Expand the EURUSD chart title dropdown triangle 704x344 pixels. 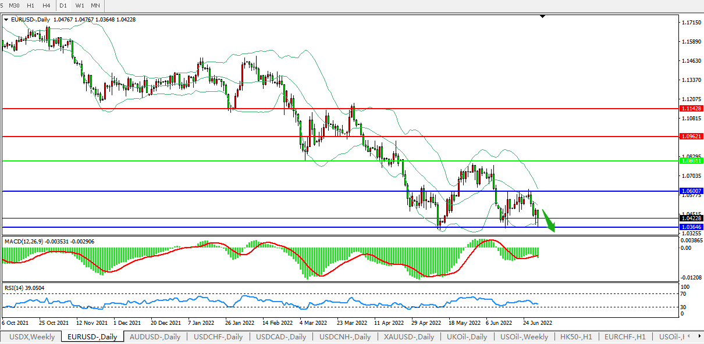(x=6, y=19)
